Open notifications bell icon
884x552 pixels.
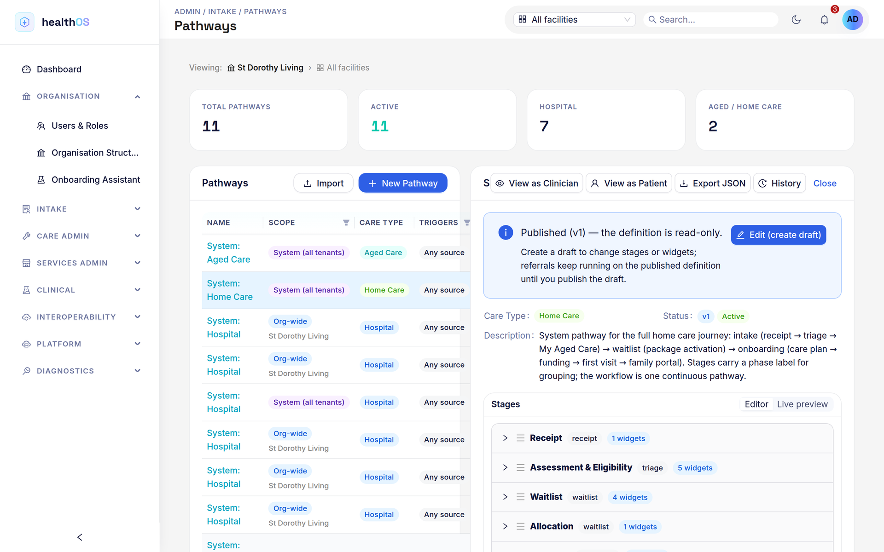(824, 19)
